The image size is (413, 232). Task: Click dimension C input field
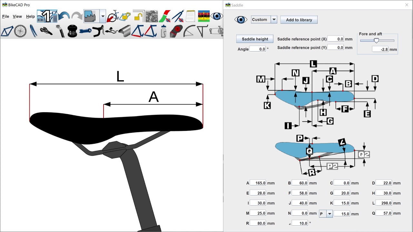coord(342,183)
